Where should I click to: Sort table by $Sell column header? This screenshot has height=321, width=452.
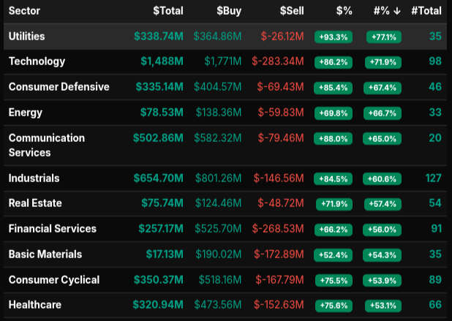coord(293,11)
